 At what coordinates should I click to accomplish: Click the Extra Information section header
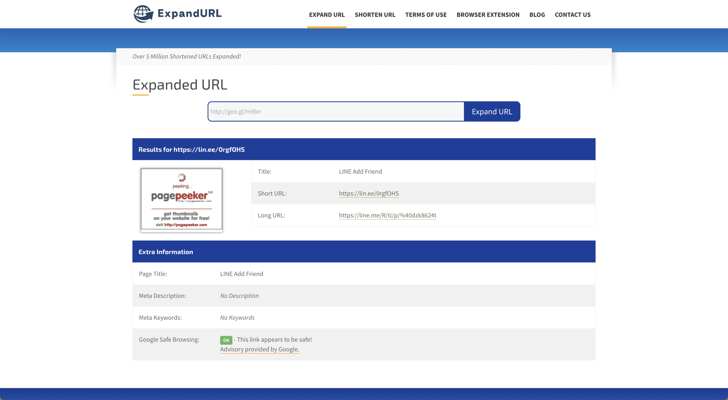pos(364,252)
